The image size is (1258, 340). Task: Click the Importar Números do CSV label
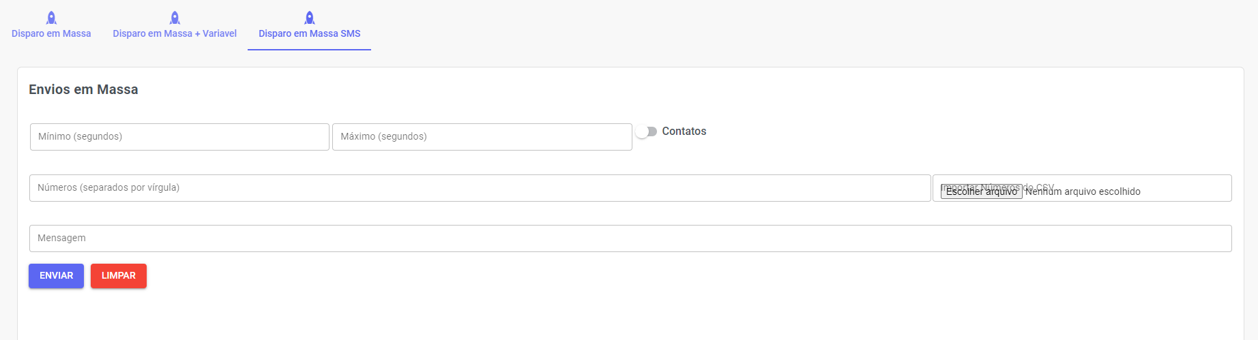tap(997, 187)
